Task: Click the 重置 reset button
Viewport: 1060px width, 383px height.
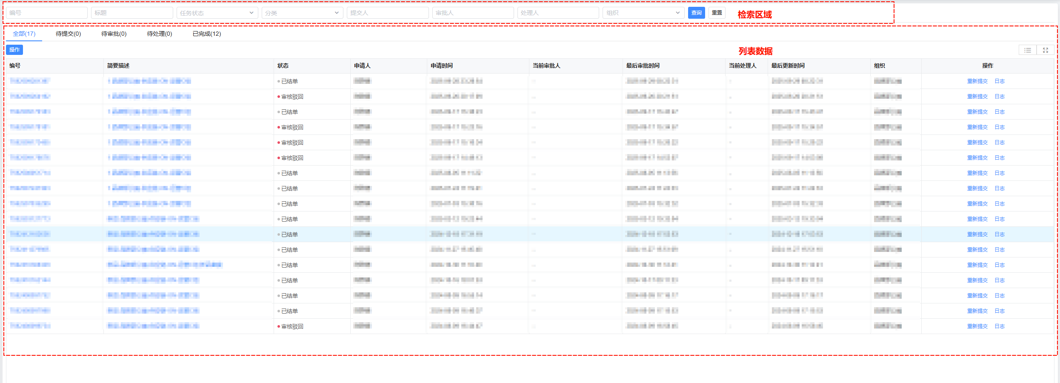Action: click(717, 13)
